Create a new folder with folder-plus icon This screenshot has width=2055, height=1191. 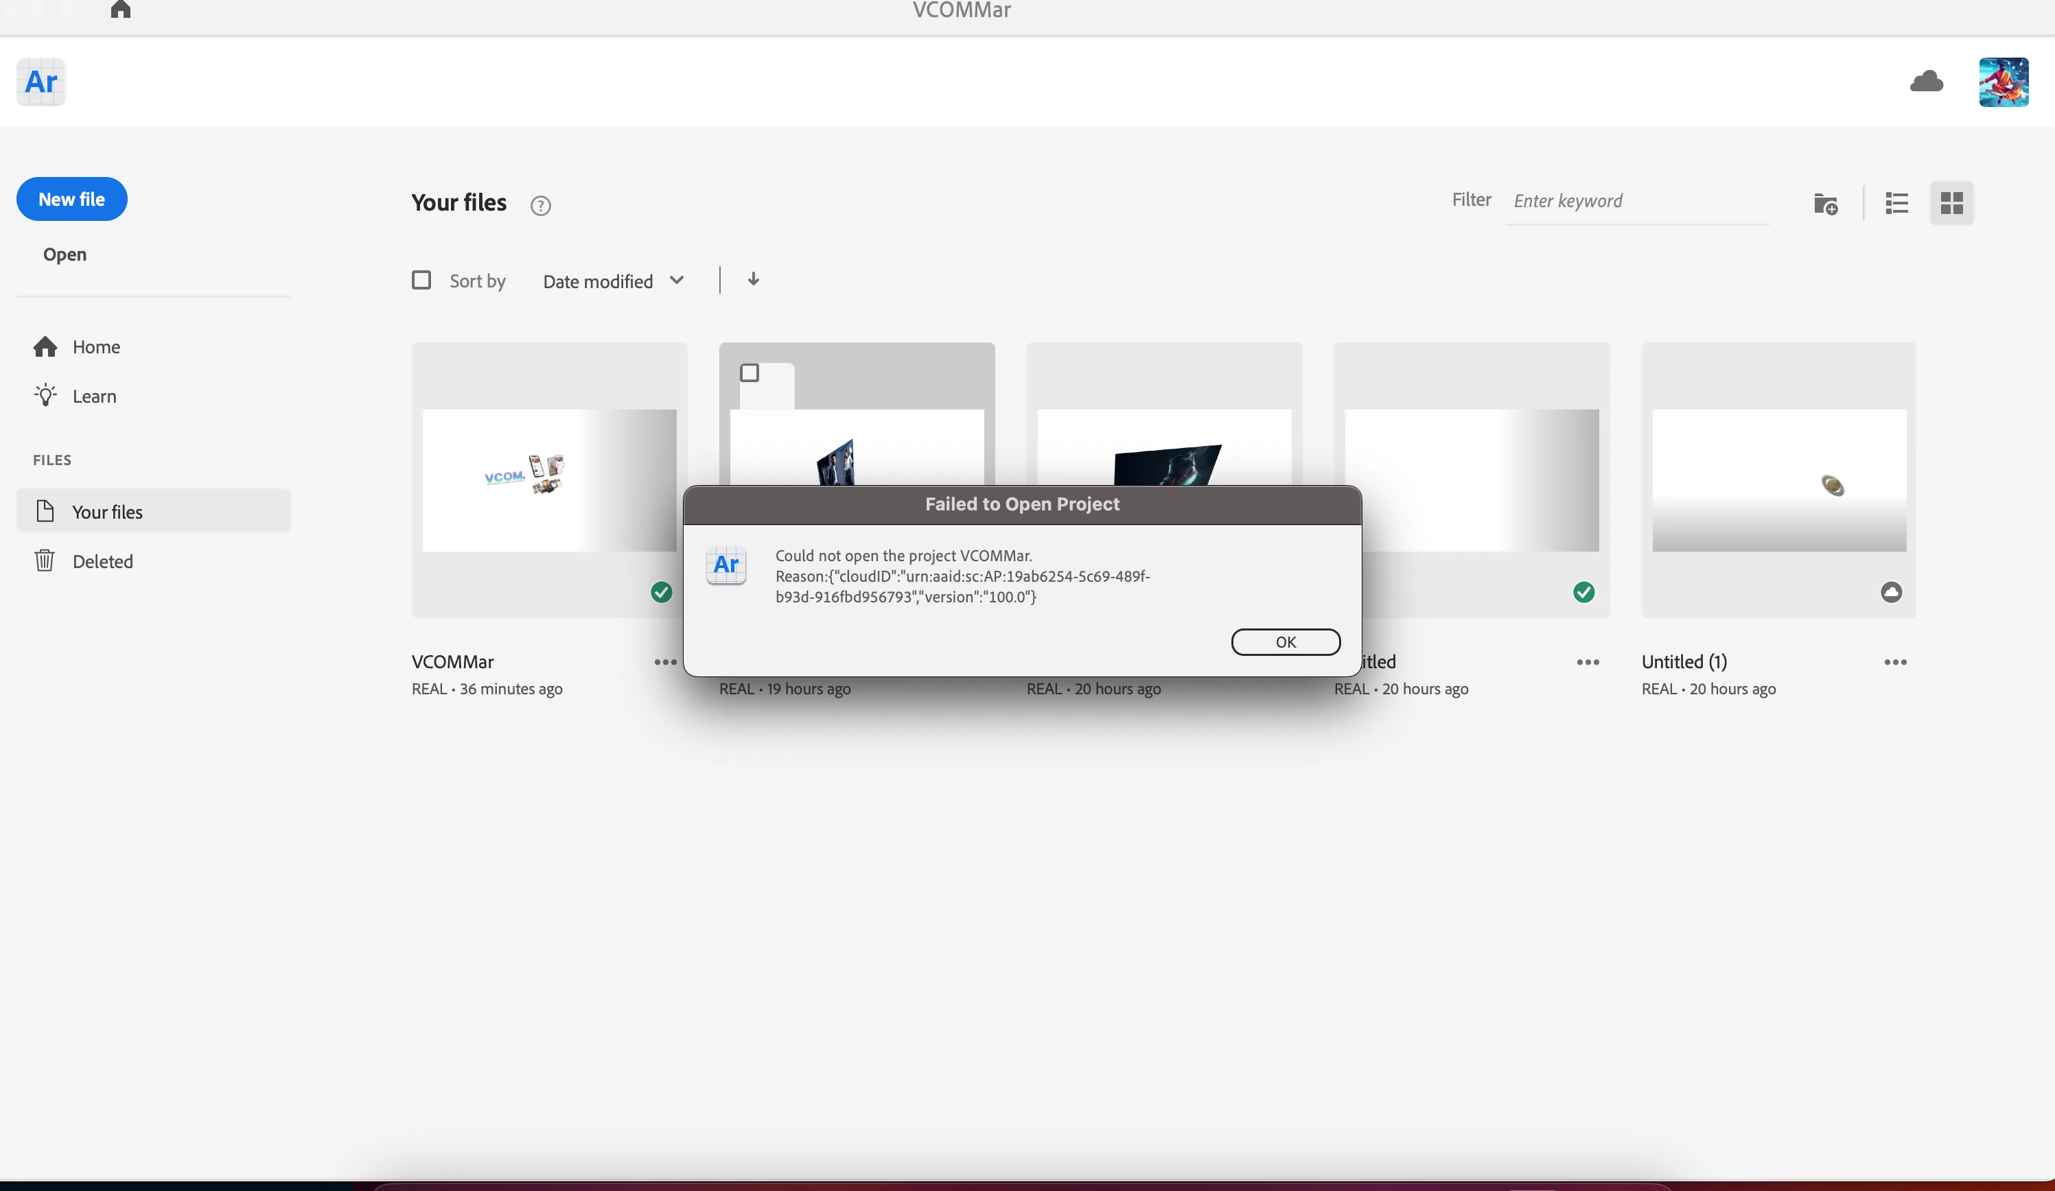[1825, 204]
